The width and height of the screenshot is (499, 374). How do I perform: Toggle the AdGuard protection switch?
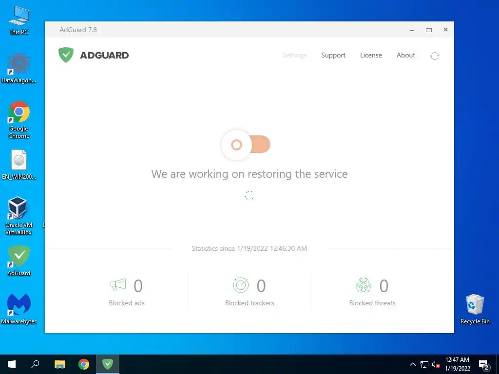click(246, 145)
